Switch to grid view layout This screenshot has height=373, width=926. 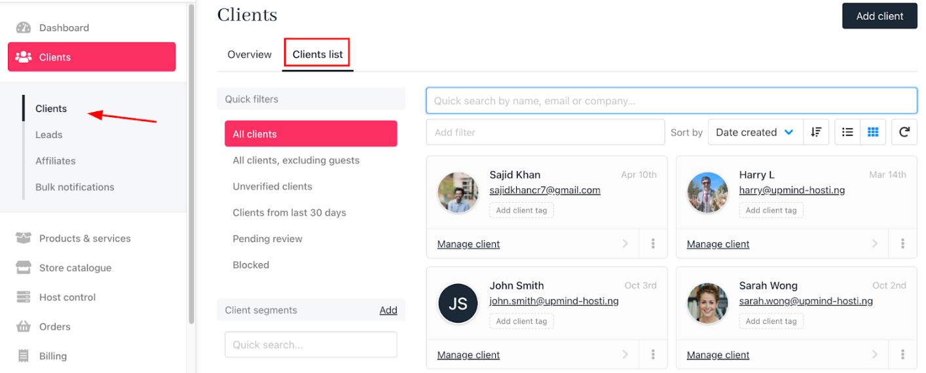pos(873,132)
